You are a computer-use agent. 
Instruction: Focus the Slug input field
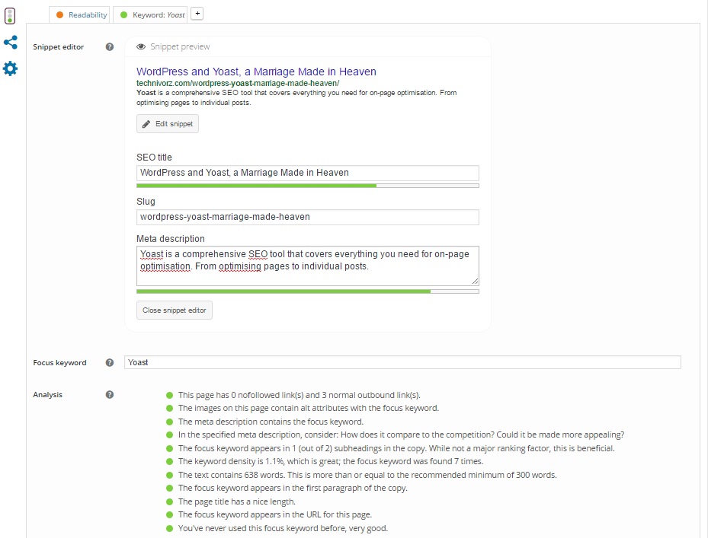307,217
